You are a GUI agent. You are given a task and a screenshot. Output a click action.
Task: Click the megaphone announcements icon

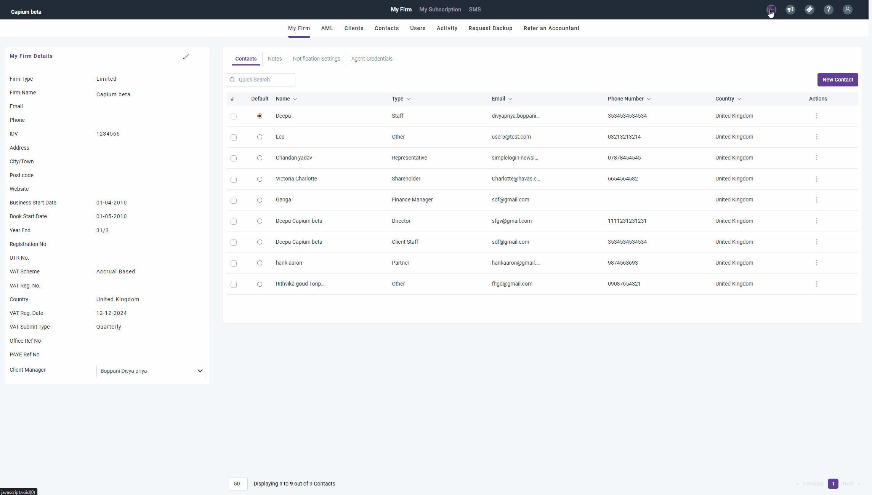[790, 10]
